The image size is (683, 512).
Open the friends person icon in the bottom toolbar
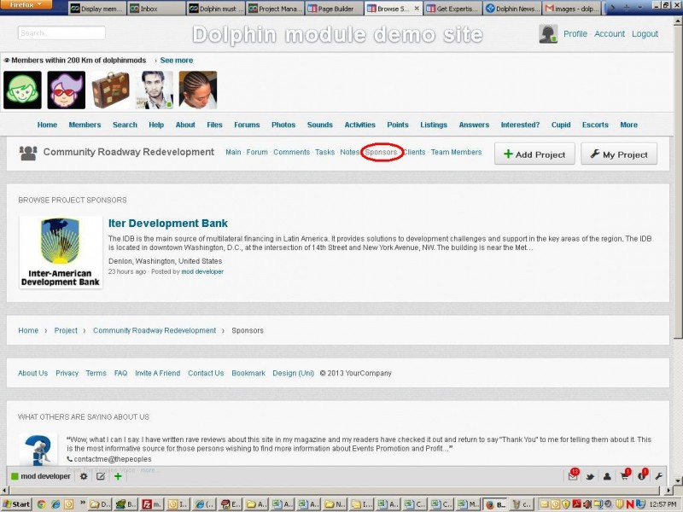point(607,477)
